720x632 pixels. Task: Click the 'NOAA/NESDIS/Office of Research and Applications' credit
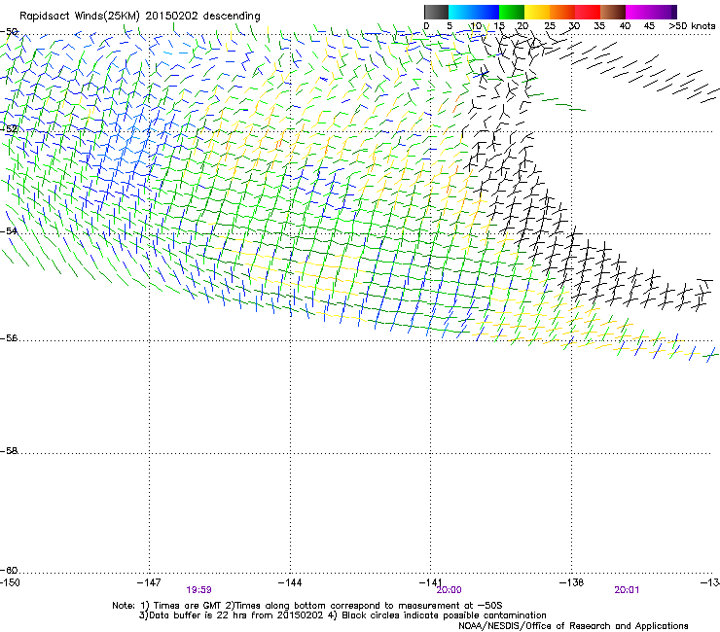click(x=573, y=626)
